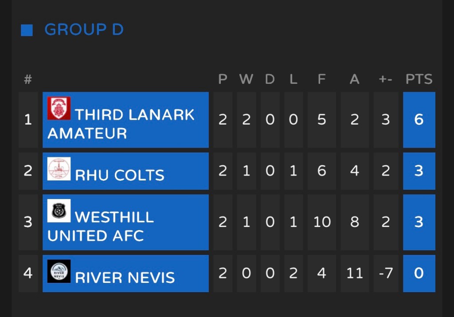Open the River Nevis team name link

(125, 278)
